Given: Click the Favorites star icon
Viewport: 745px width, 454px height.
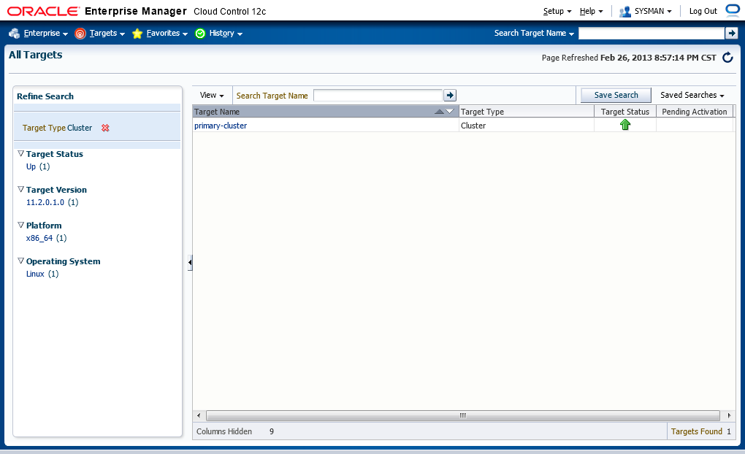Looking at the screenshot, I should 137,34.
